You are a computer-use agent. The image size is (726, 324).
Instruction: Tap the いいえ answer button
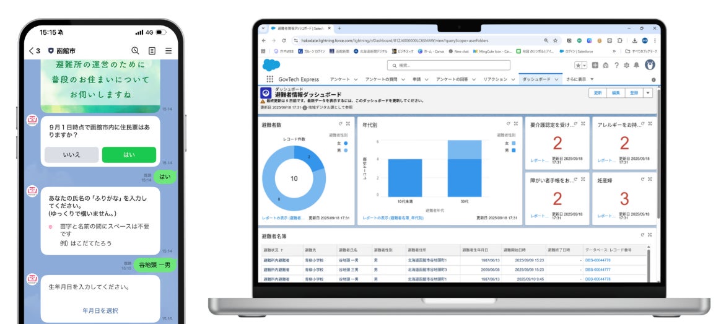point(72,155)
